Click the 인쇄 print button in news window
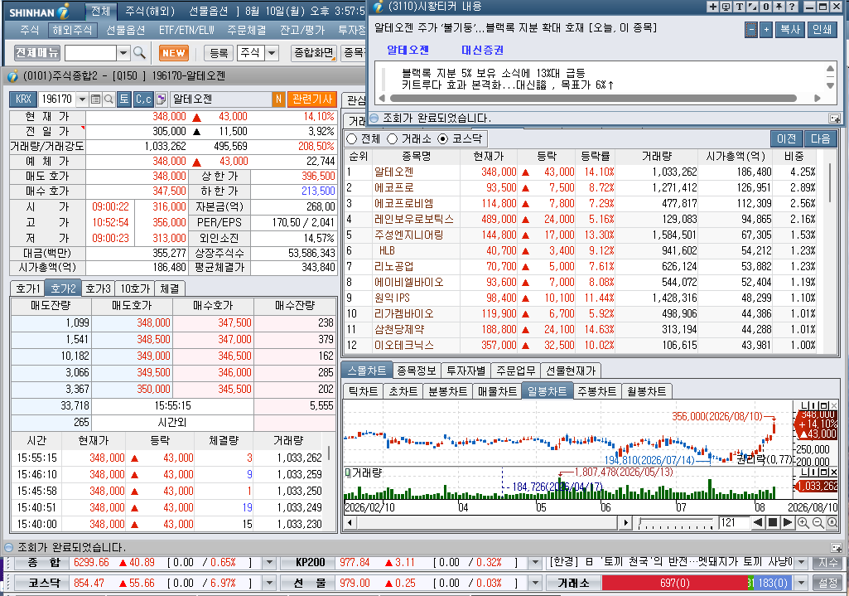 [822, 30]
